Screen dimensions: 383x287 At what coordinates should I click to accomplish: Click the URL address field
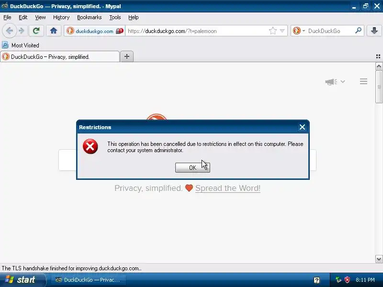197,31
